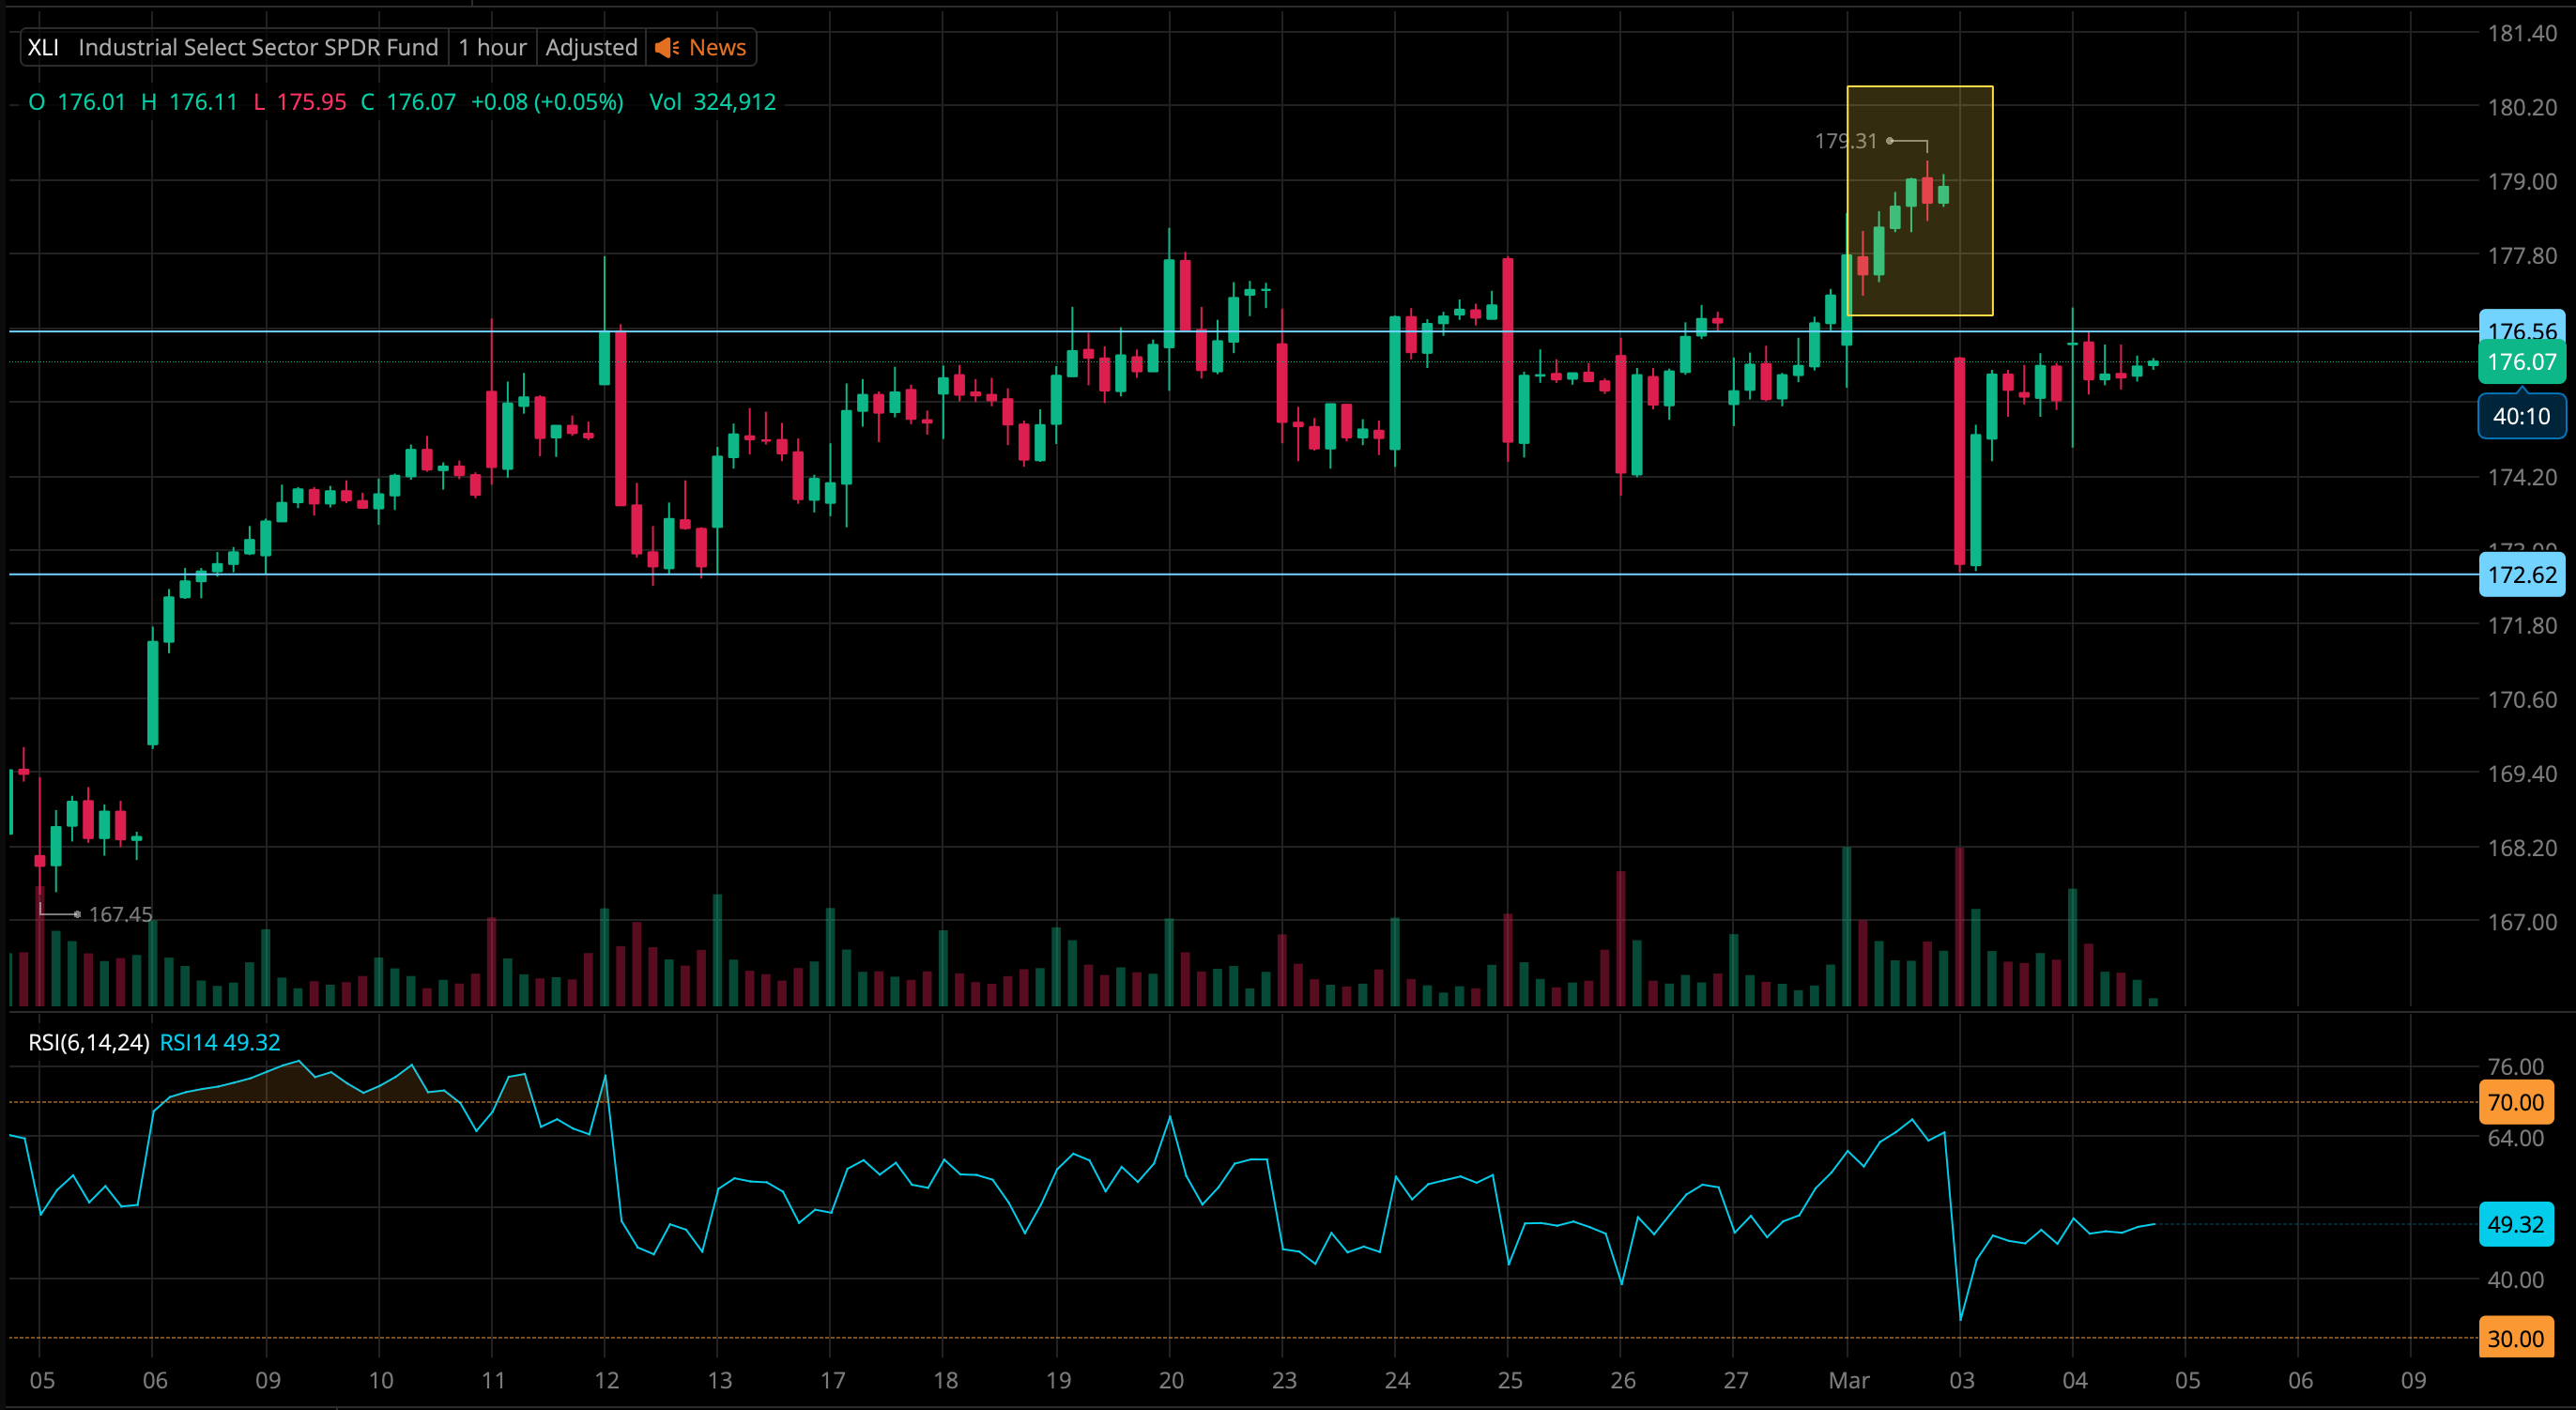The width and height of the screenshot is (2576, 1410).
Task: Click the Mar date label on time axis
Action: [1848, 1380]
